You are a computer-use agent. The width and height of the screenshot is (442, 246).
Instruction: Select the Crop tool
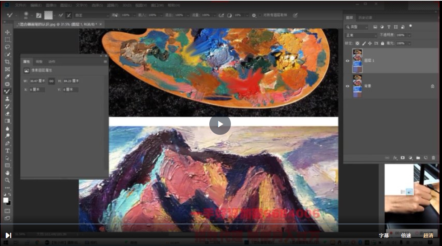pos(7,62)
